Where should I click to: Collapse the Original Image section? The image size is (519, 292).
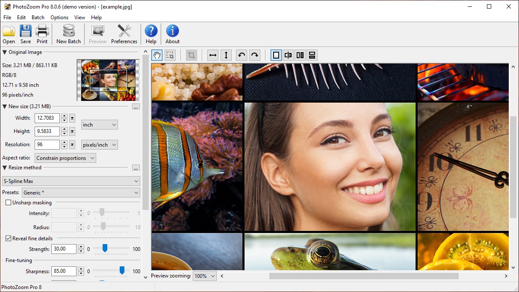coord(4,52)
